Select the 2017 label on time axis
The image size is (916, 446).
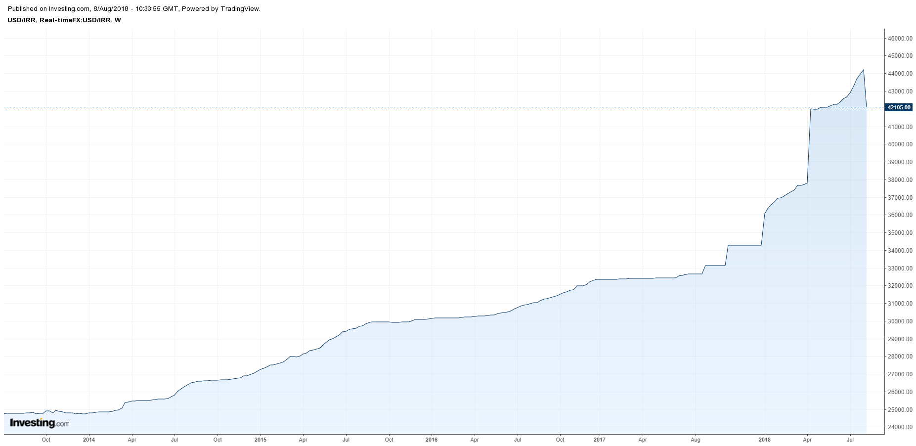pyautogui.click(x=599, y=440)
